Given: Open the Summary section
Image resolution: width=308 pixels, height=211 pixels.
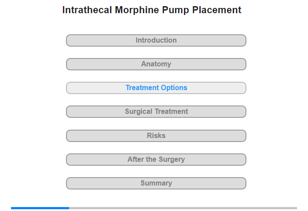Looking at the screenshot, I should tap(156, 183).
